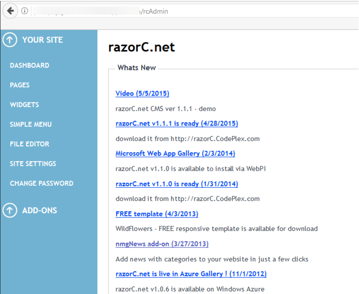Image resolution: width=359 pixels, height=294 pixels.
Task: Open Microsoft Web App Gallery link
Action: (x=175, y=154)
